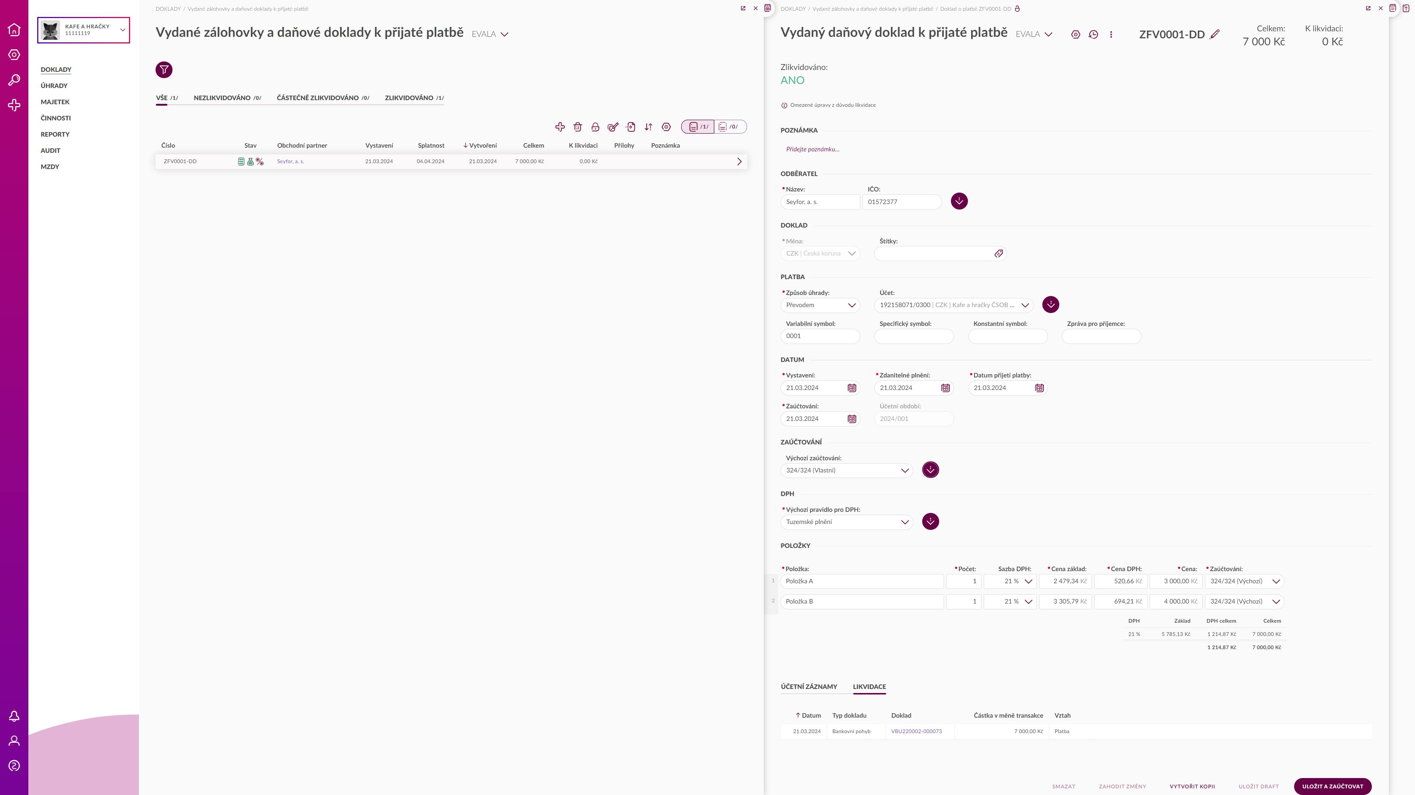Toggle the documents view showing /1/
Viewport: 1415px width, 795px height.
click(x=698, y=127)
